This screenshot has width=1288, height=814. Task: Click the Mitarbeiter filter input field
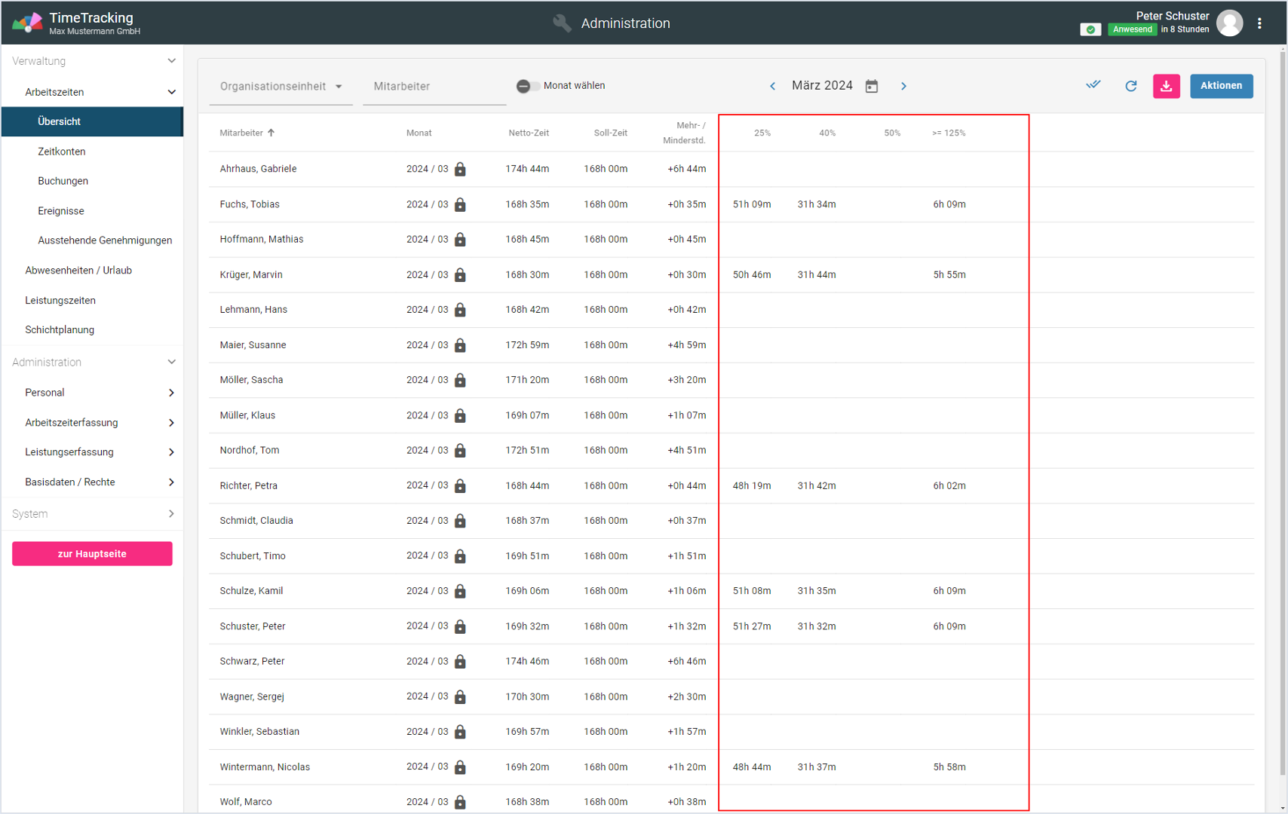[x=434, y=86]
